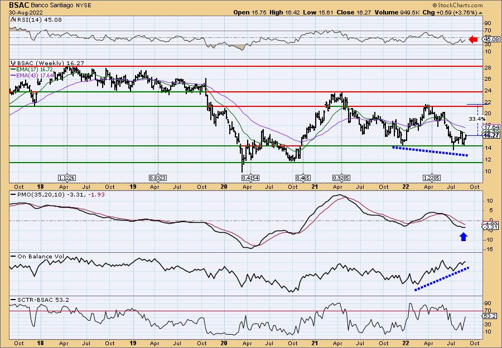Open the StockCharts.com copyright link
The width and height of the screenshot is (502, 348).
coord(457,6)
